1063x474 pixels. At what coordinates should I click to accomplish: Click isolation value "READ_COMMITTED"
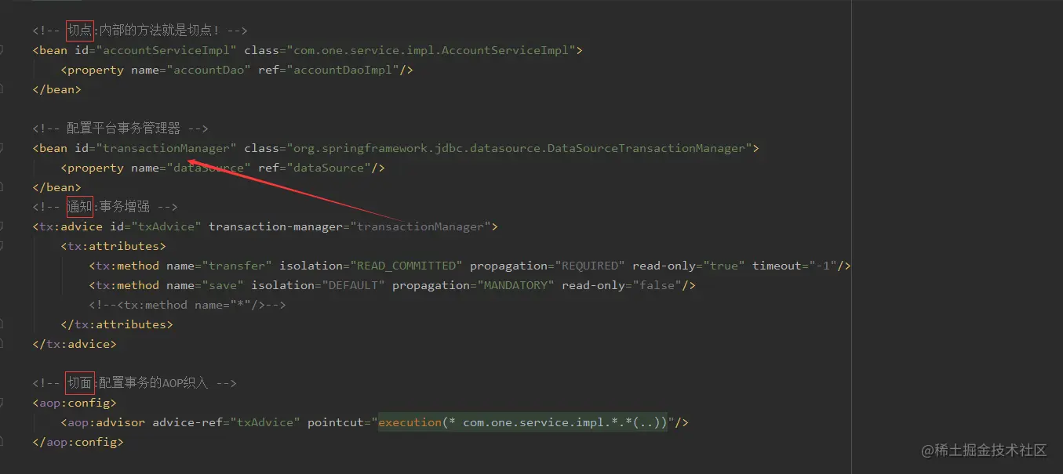(x=406, y=266)
